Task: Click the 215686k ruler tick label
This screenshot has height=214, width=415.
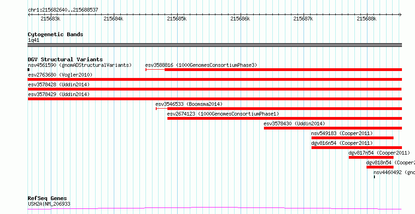Action: click(x=240, y=19)
